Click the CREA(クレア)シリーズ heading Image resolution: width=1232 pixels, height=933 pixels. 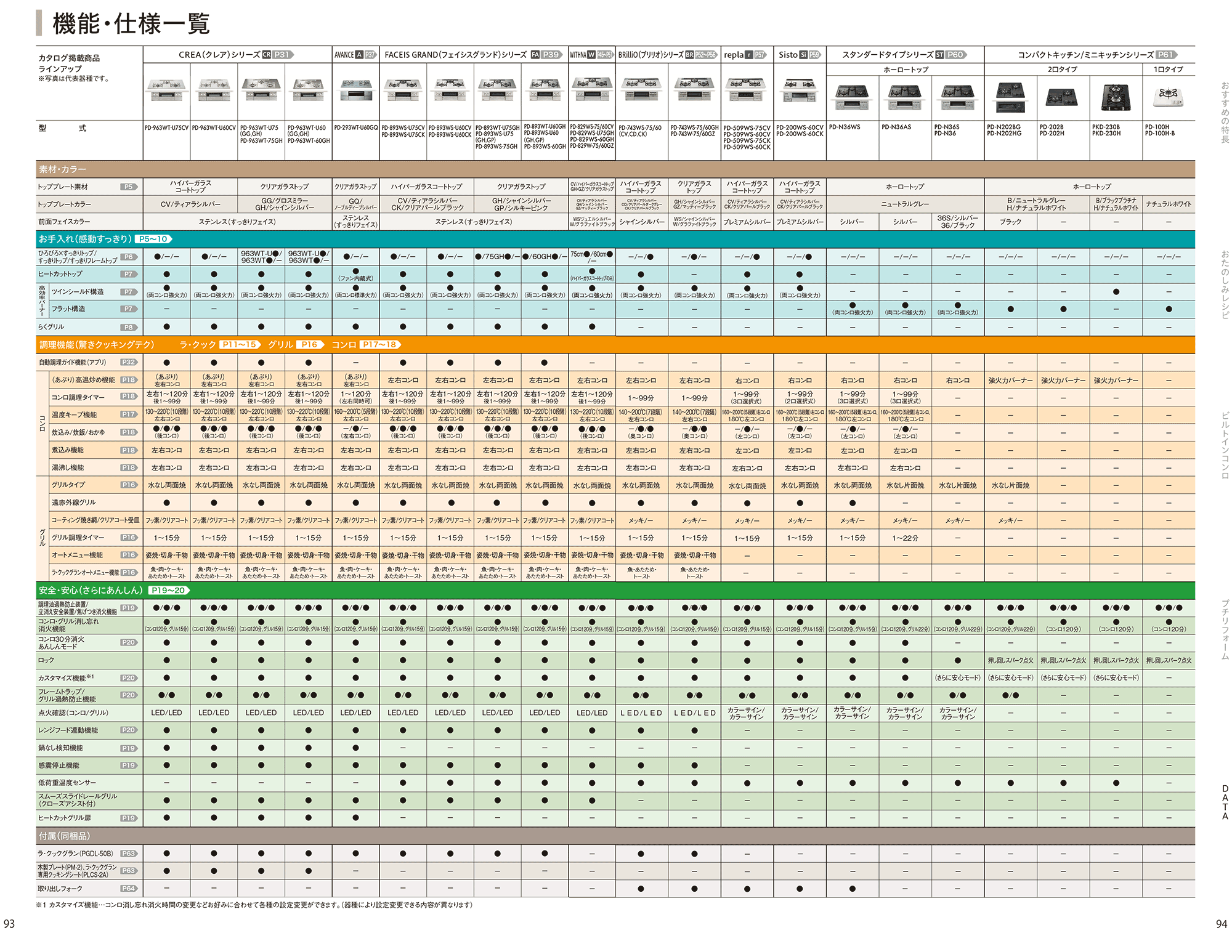(x=219, y=55)
